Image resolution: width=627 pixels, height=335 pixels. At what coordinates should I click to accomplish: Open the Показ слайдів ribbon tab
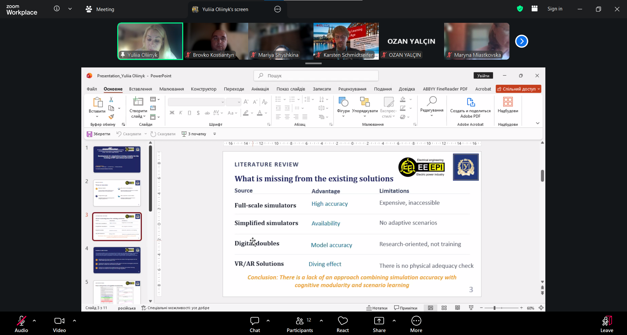pyautogui.click(x=291, y=89)
